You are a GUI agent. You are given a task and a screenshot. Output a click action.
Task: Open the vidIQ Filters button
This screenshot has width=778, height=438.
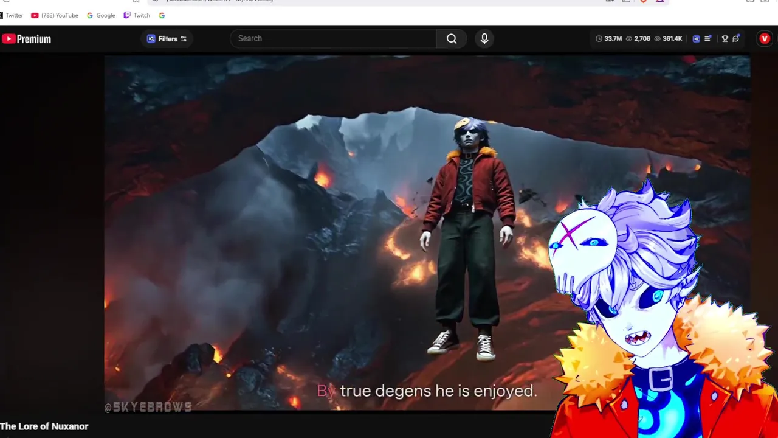coord(167,39)
